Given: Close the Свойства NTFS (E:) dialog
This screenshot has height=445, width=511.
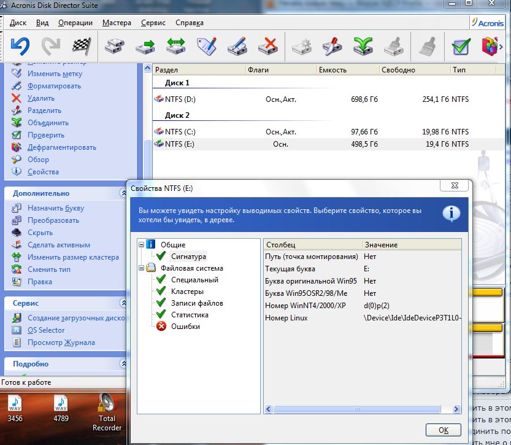Looking at the screenshot, I should click(455, 185).
